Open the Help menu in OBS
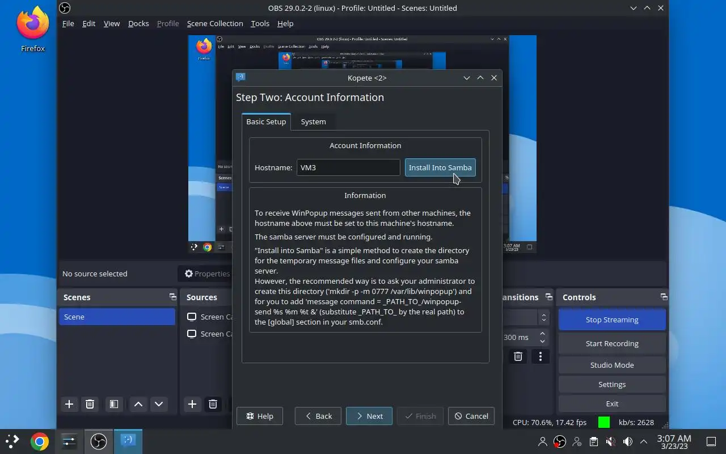Image resolution: width=726 pixels, height=454 pixels. [285, 23]
